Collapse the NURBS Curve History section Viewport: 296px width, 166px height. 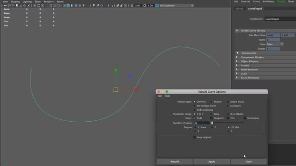(237, 30)
